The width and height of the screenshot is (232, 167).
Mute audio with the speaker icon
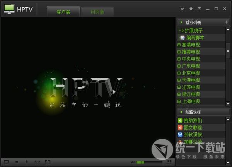(x=133, y=162)
